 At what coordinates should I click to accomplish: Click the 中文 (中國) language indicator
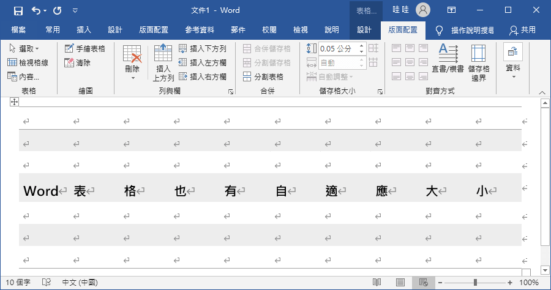[80, 283]
